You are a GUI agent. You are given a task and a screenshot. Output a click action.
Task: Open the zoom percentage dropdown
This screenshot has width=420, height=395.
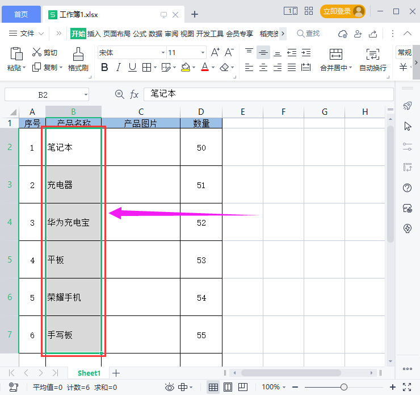click(284, 387)
